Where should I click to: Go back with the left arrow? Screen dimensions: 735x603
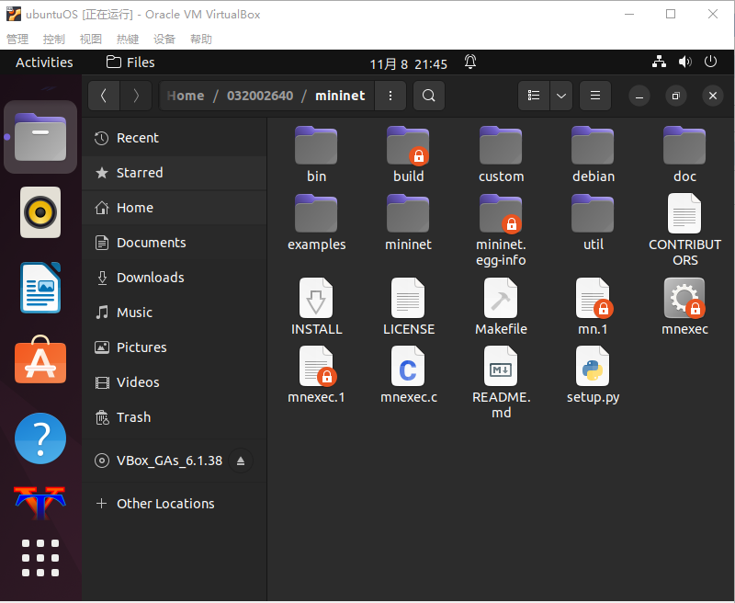click(104, 96)
